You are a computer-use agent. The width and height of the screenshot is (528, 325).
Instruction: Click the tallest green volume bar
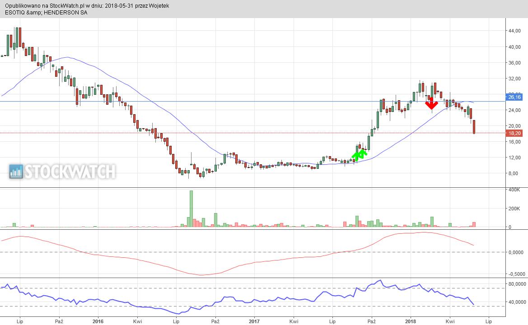pos(191,209)
